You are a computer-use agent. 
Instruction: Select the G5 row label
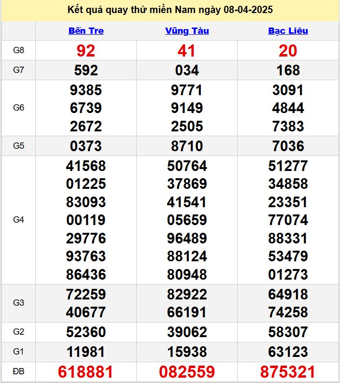tap(18, 146)
